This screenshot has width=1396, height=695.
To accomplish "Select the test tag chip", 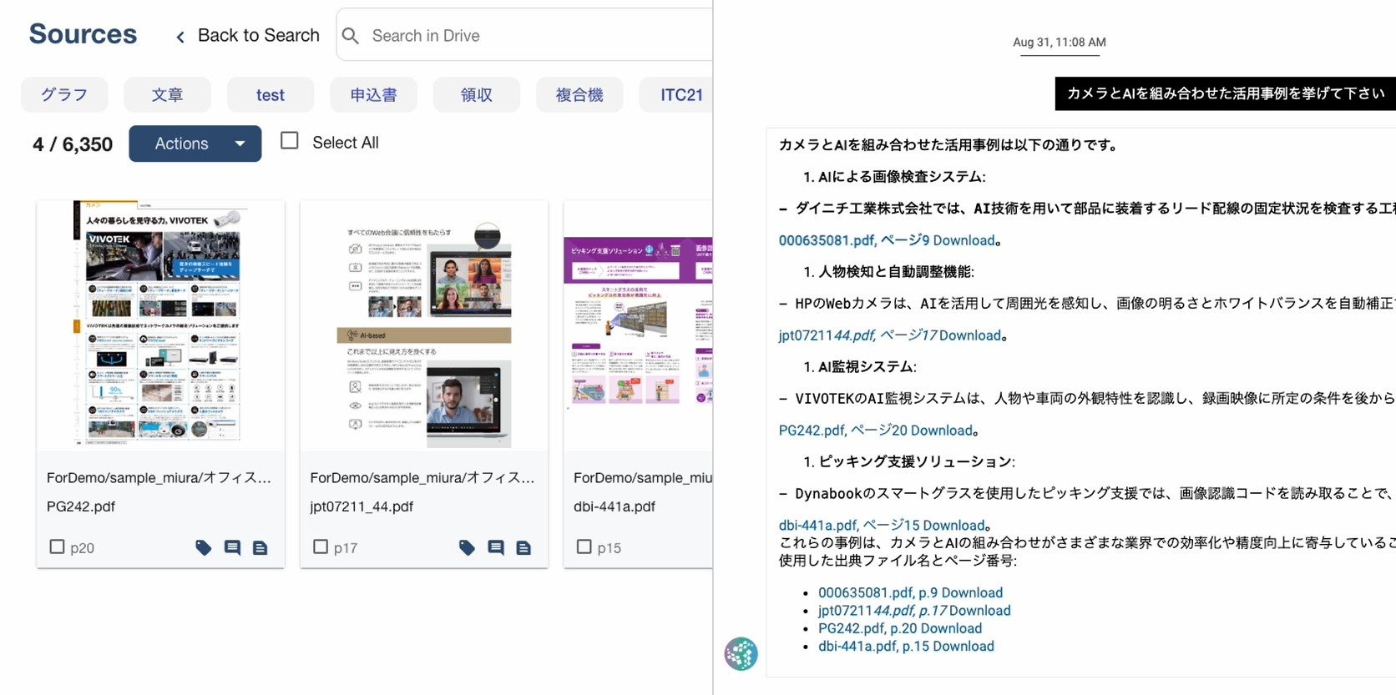I will point(271,95).
